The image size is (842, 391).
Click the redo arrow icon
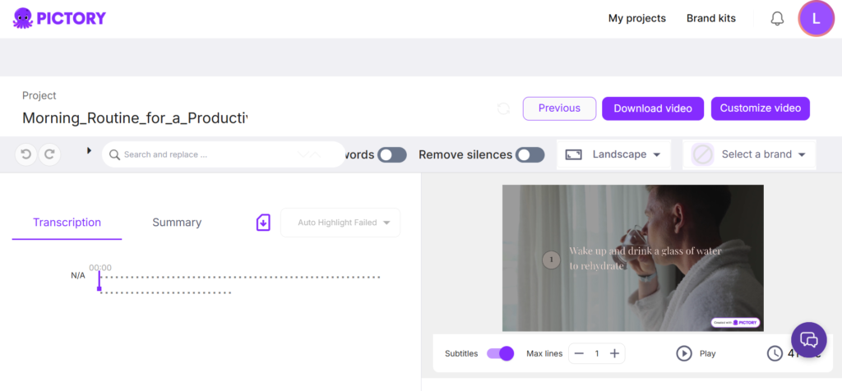pos(50,154)
